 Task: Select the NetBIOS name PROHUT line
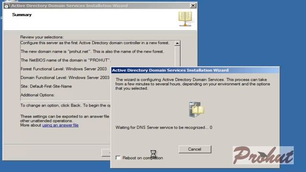[x=66, y=60]
